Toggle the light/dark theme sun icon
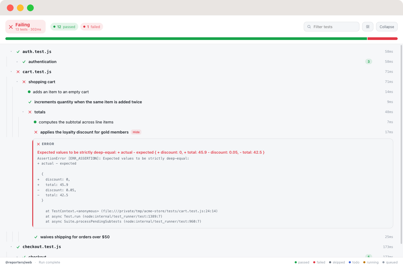 click(x=368, y=27)
